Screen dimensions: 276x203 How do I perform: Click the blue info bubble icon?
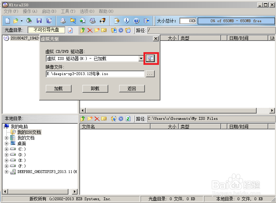click(127, 21)
